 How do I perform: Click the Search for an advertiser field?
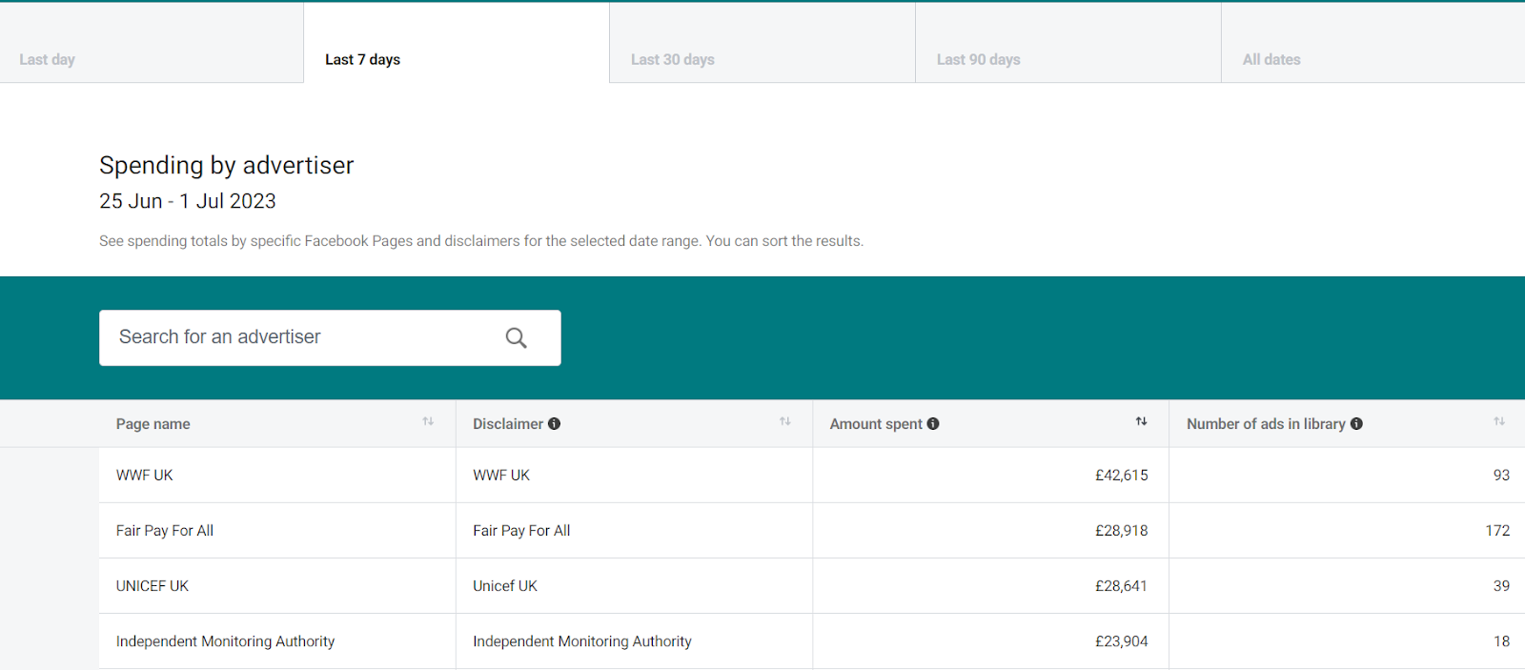click(330, 337)
